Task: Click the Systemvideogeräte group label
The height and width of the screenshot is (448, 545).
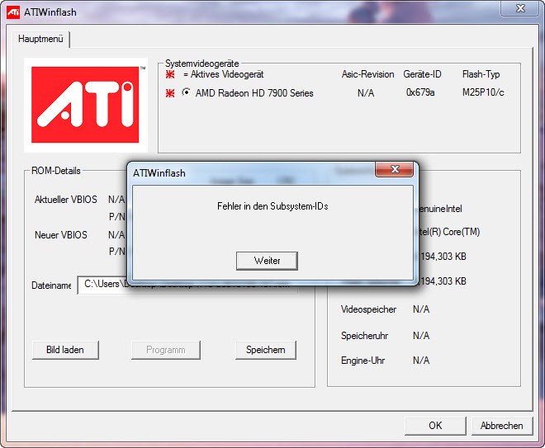Action: point(202,64)
